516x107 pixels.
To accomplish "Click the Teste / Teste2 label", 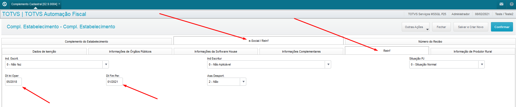I will pyautogui.click(x=504, y=14).
